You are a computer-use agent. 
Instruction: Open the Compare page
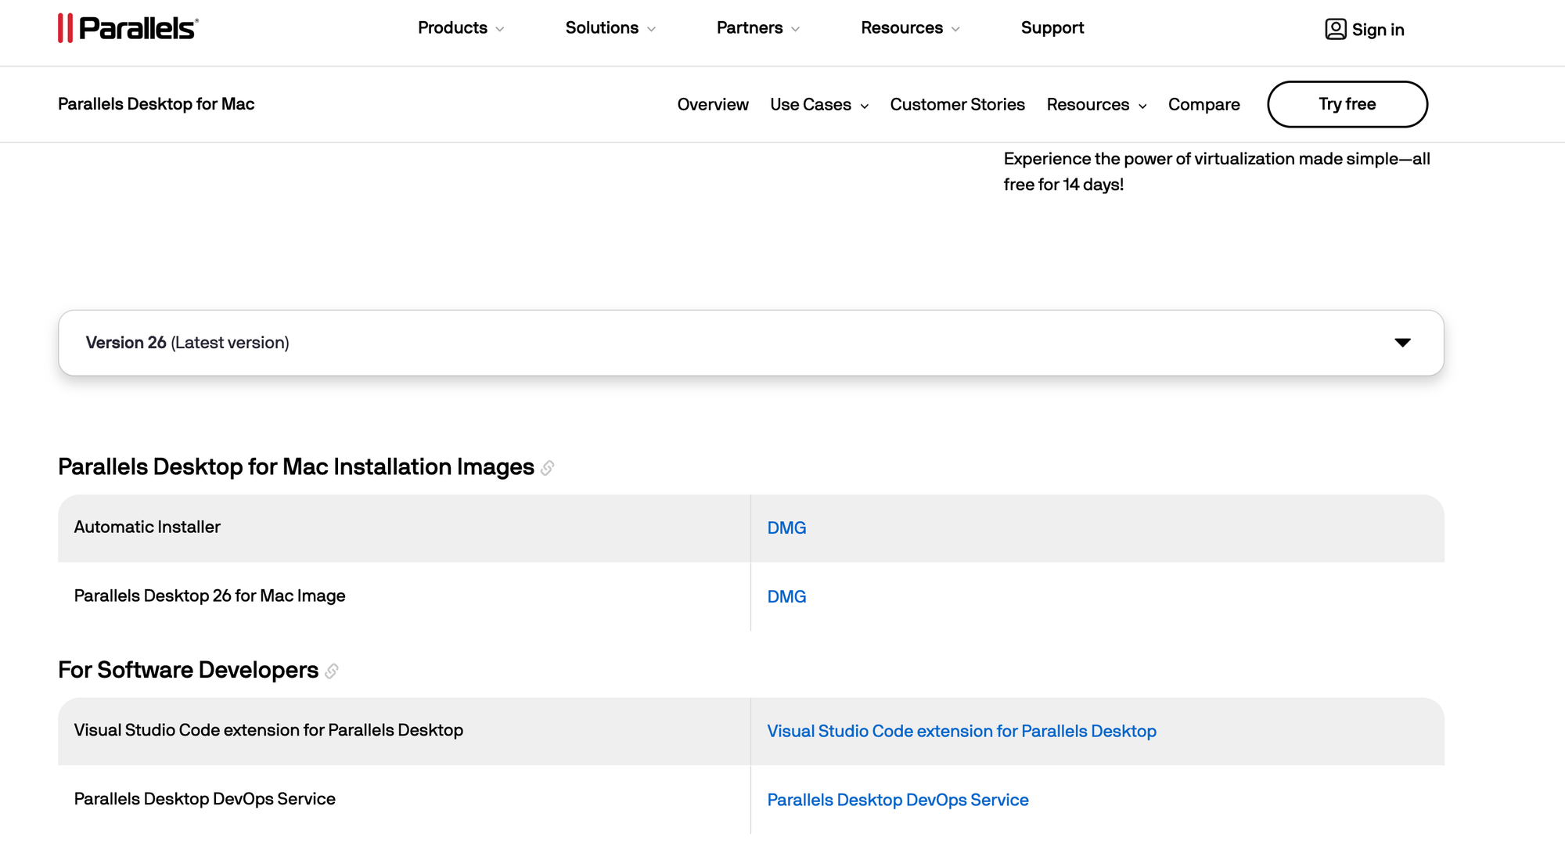click(x=1203, y=105)
